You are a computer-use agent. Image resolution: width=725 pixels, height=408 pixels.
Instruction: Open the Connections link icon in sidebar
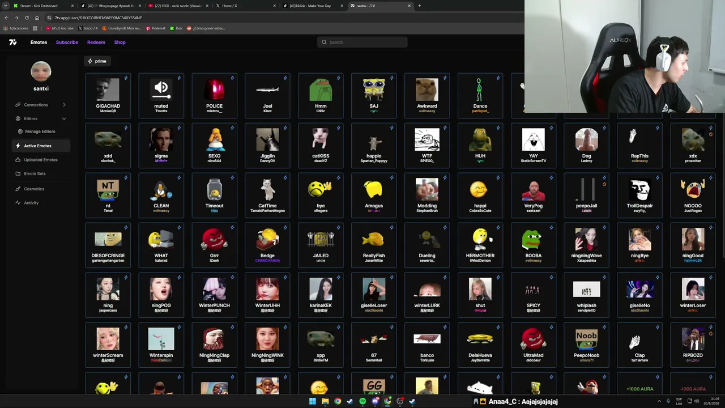(18, 105)
